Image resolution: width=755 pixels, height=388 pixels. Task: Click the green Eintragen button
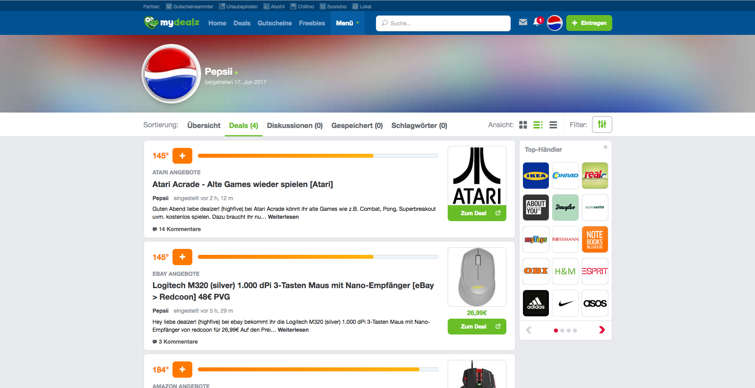589,23
